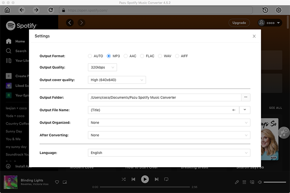290x193 pixels.
Task: Open the conversion history clock icon
Action: (x=265, y=10)
